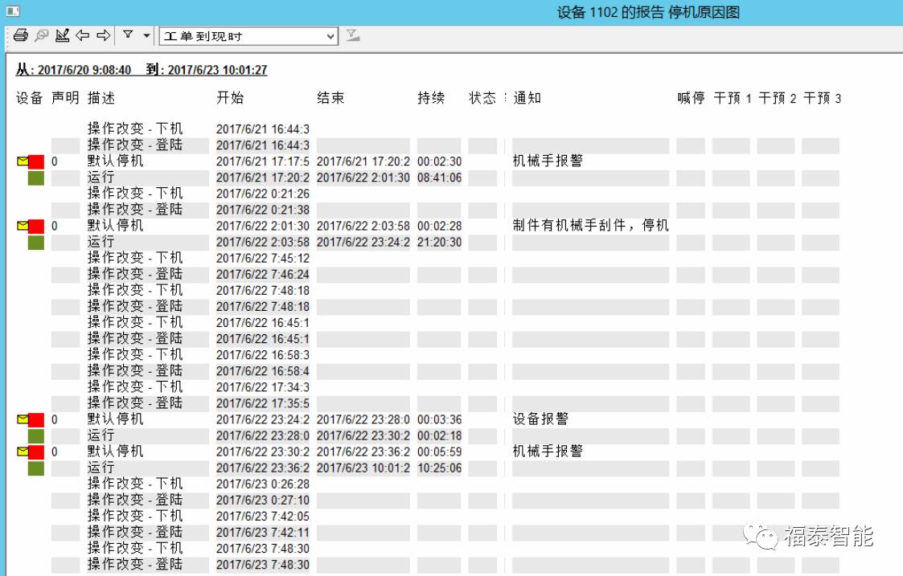Click the 通知 column header
Viewport: 903px width, 576px height.
tap(527, 98)
